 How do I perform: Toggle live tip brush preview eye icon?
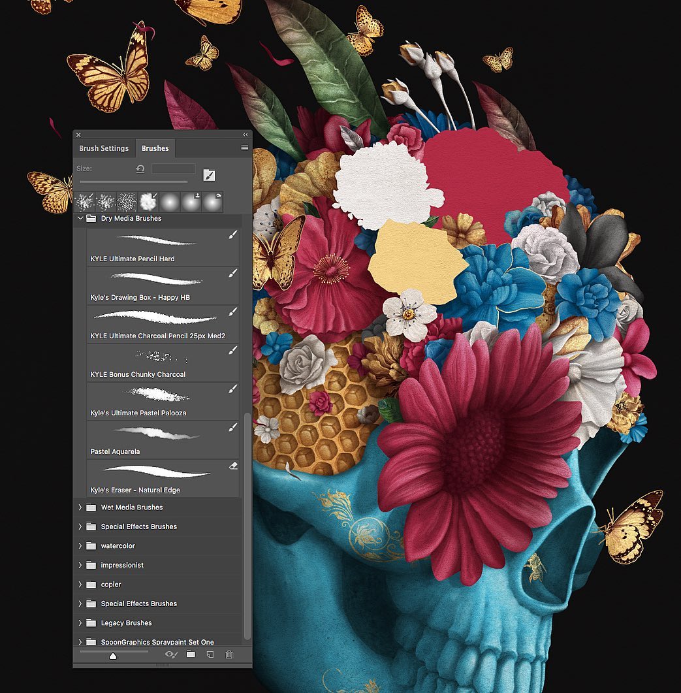[x=171, y=654]
